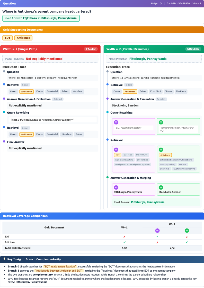Click the FAILED status badge
This screenshot has width=204, height=288.
point(91,49)
